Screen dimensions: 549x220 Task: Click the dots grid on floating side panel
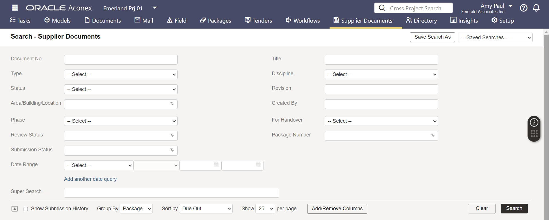pyautogui.click(x=534, y=134)
